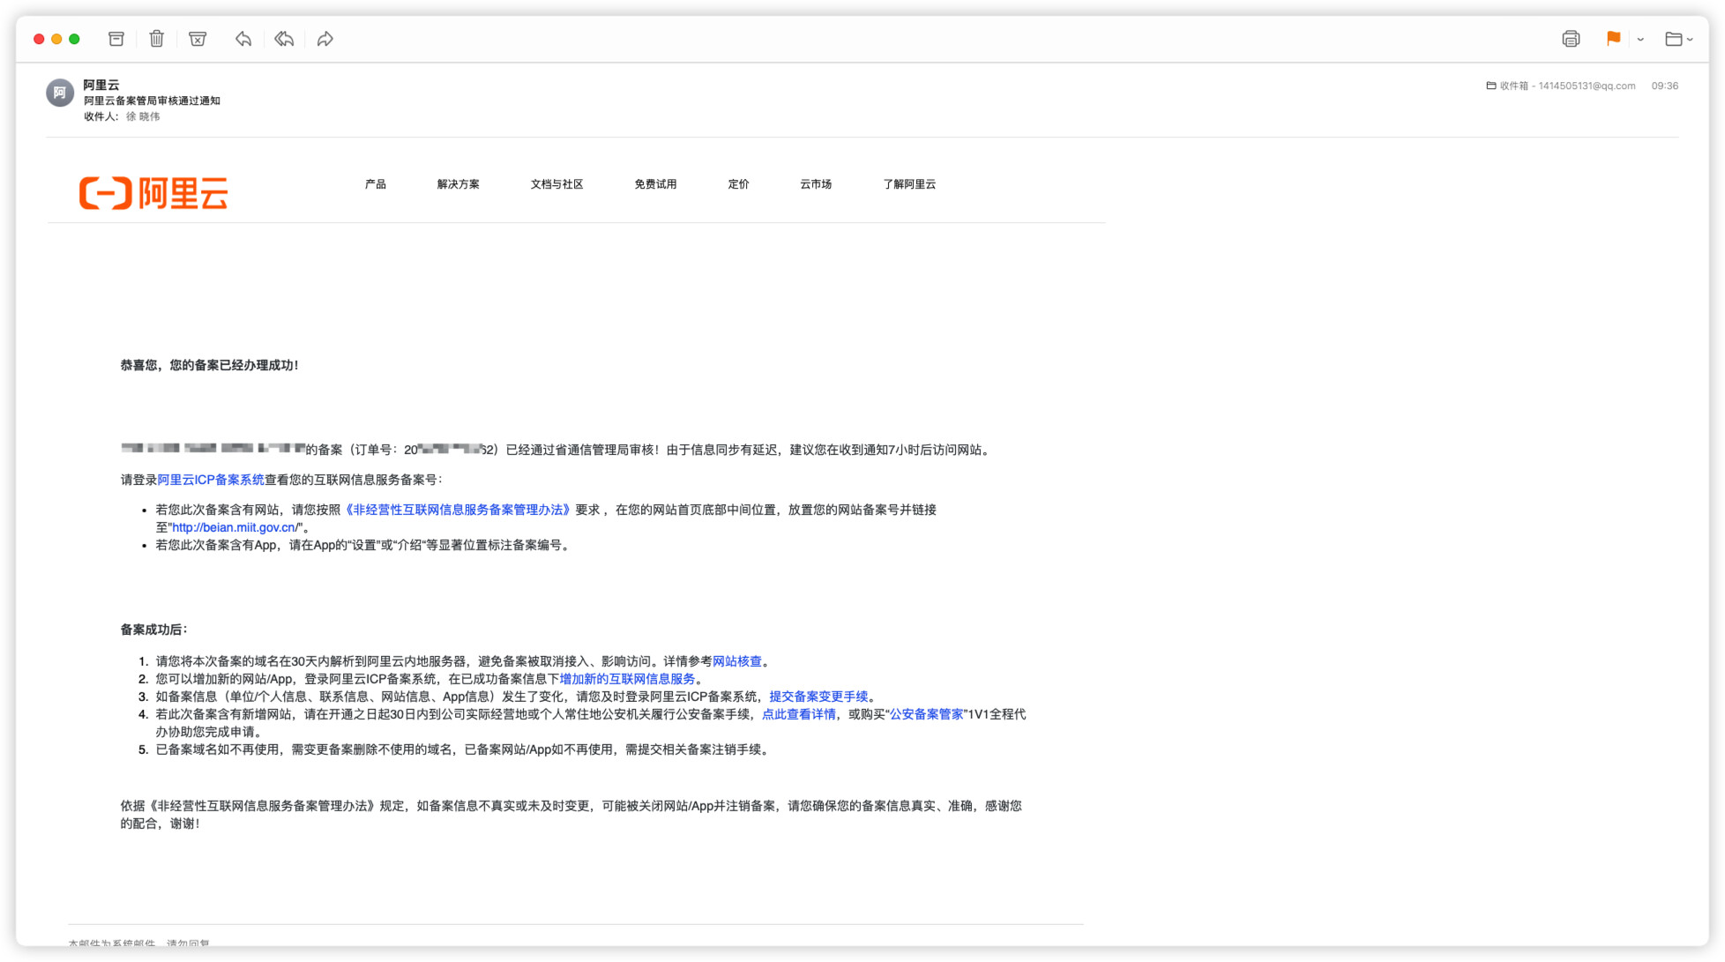Print the email with the printer icon
Viewport: 1725px width, 962px height.
pos(1571,39)
